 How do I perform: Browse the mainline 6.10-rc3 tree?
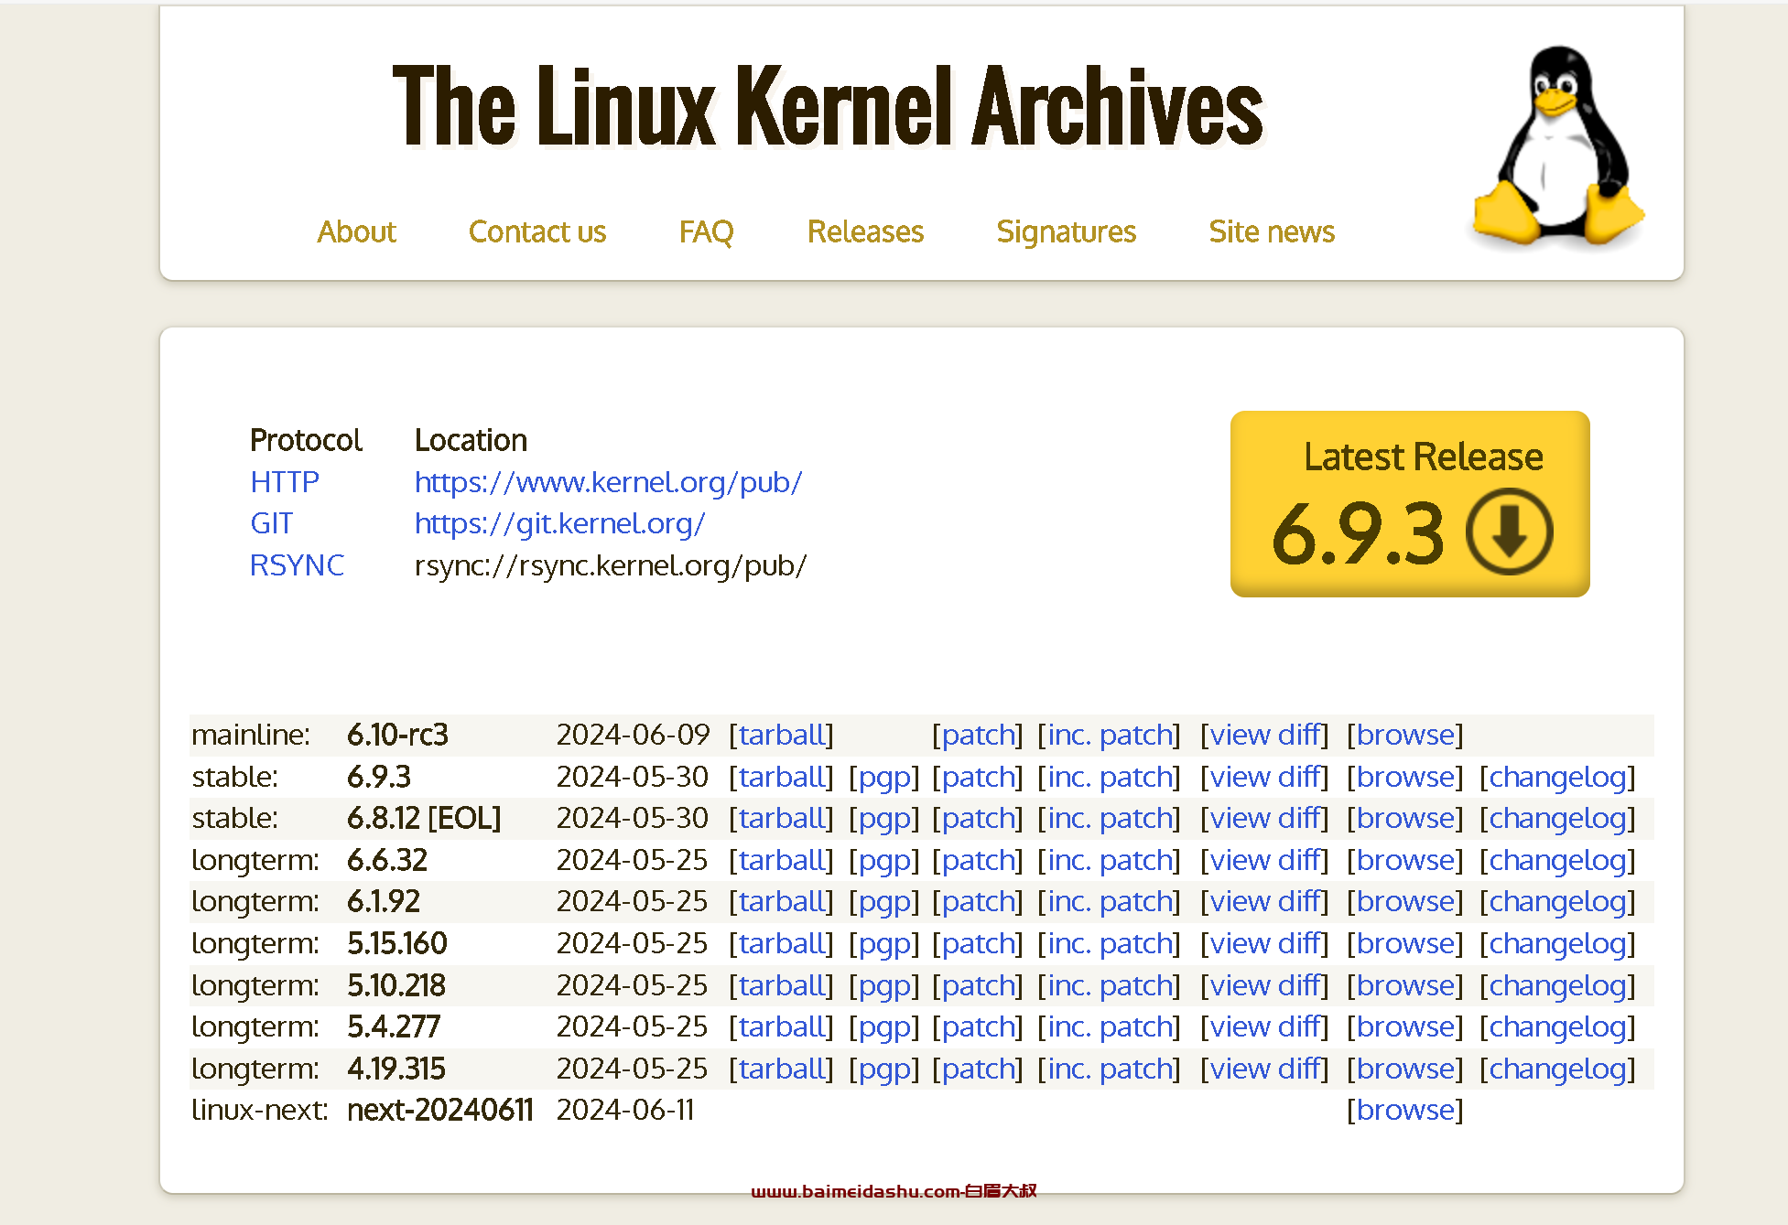pyautogui.click(x=1405, y=735)
